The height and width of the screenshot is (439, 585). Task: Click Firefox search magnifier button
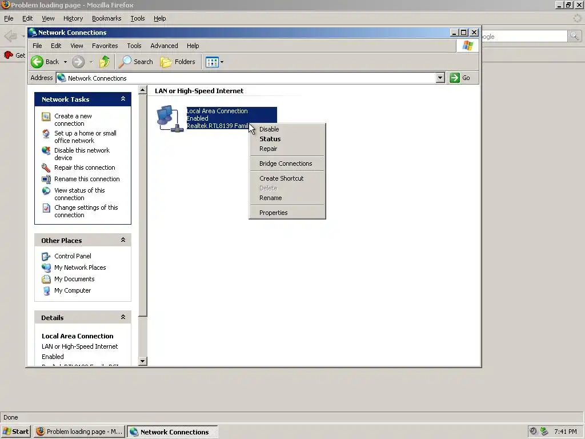574,36
